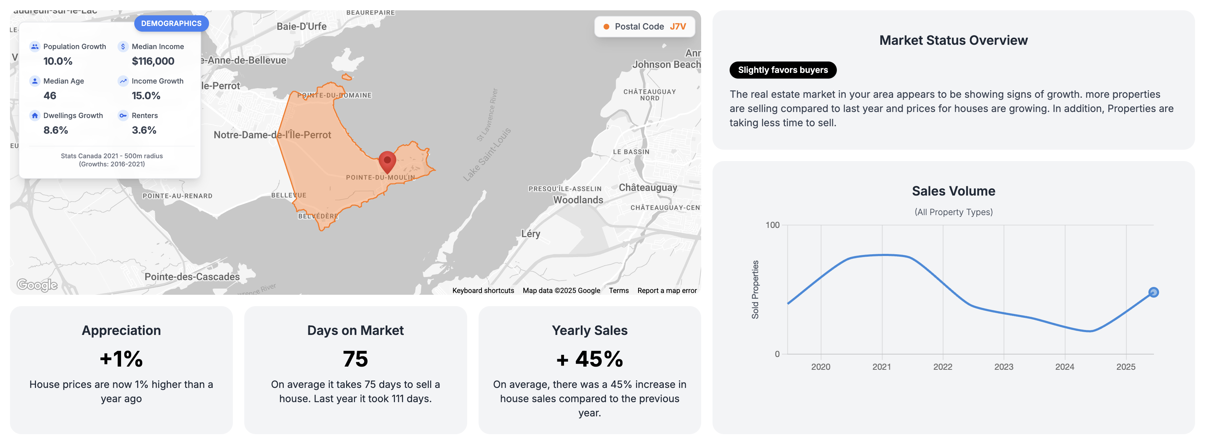Toggle the DEMOGRAPHICS badge
This screenshot has height=448, width=1210.
pyautogui.click(x=171, y=23)
